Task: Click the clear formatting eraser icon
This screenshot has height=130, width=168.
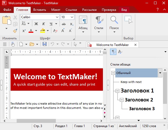Action: pyautogui.click(x=55, y=31)
